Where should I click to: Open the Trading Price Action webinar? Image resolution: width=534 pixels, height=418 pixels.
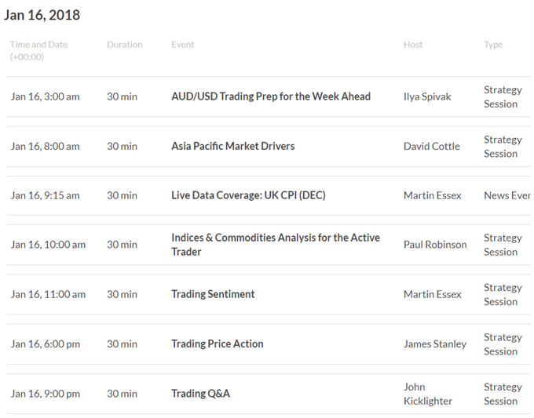[218, 343]
